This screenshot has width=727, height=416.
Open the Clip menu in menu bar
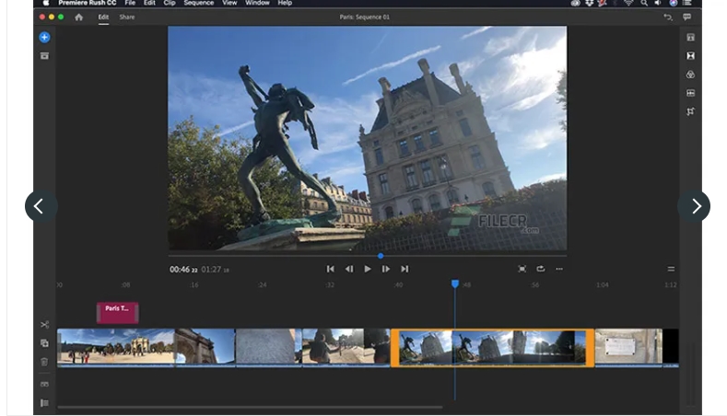[169, 4]
